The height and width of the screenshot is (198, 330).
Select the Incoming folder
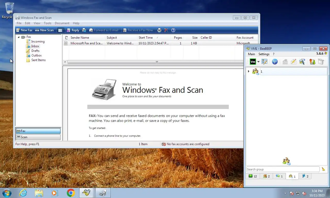(38, 42)
